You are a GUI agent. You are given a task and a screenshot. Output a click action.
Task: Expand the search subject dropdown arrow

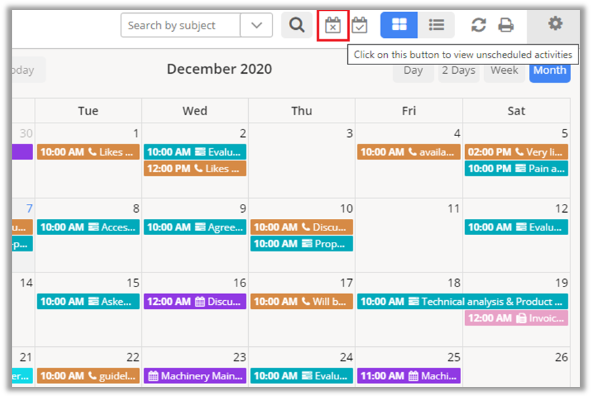tap(256, 26)
